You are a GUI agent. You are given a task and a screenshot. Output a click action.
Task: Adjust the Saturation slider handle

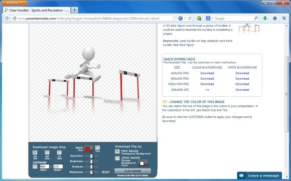tap(91, 156)
